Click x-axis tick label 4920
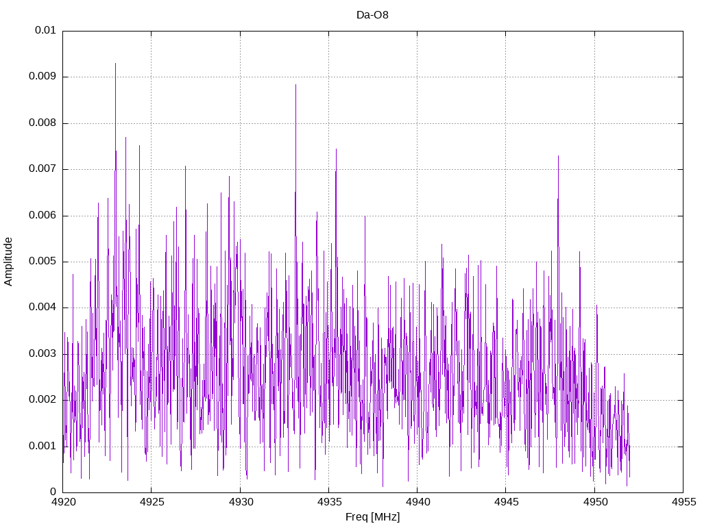Image resolution: width=702 pixels, height=526 pixels. 62,502
